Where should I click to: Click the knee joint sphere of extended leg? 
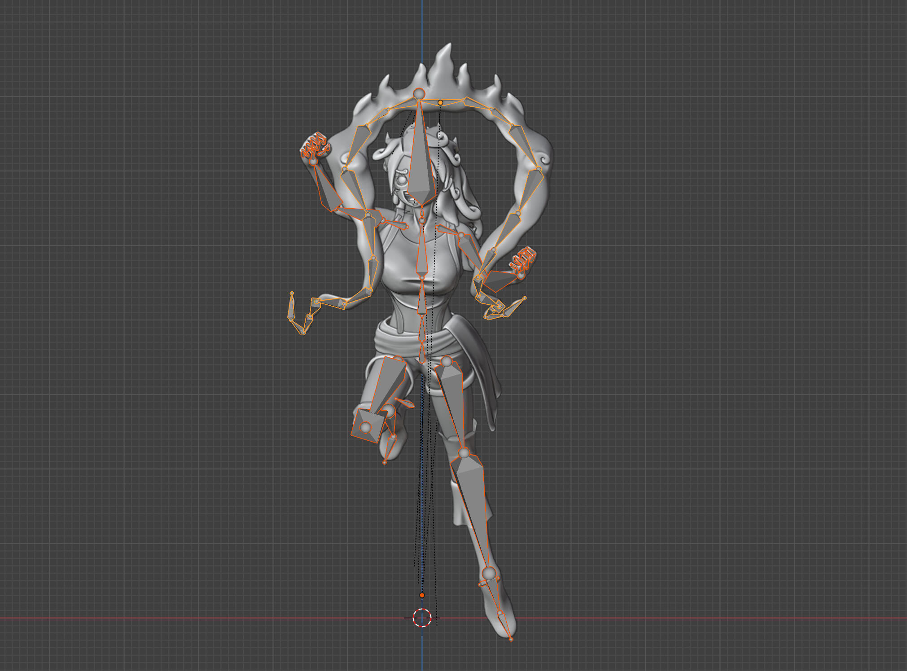[x=464, y=452]
